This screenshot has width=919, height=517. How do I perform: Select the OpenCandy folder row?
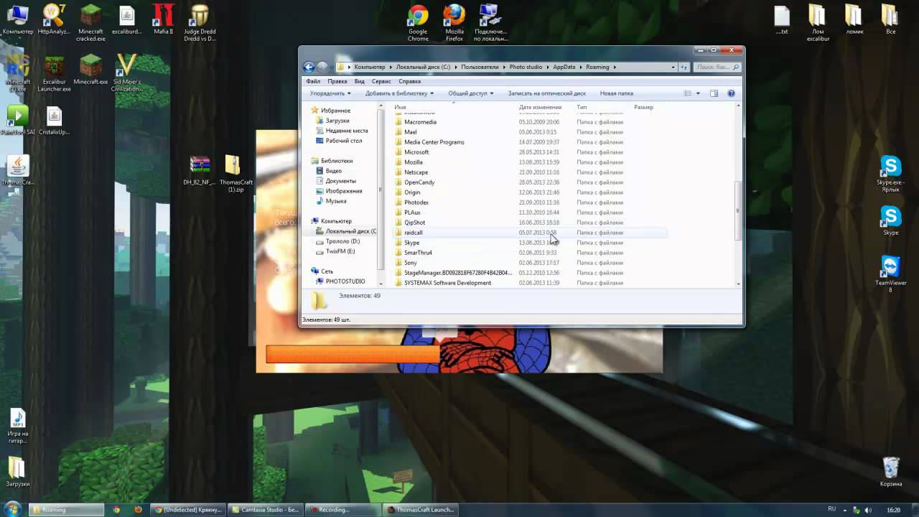coord(530,182)
